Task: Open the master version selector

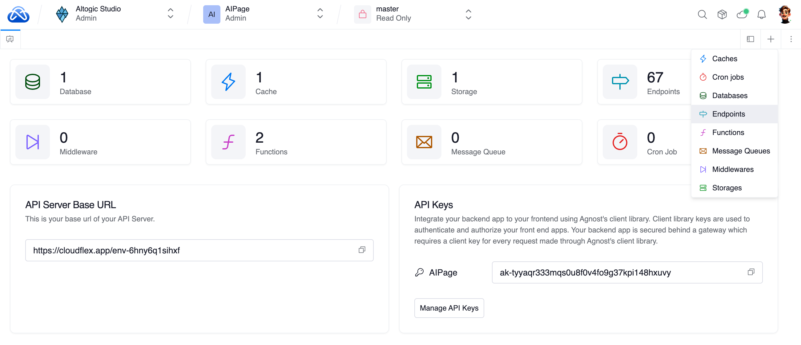Action: [468, 14]
